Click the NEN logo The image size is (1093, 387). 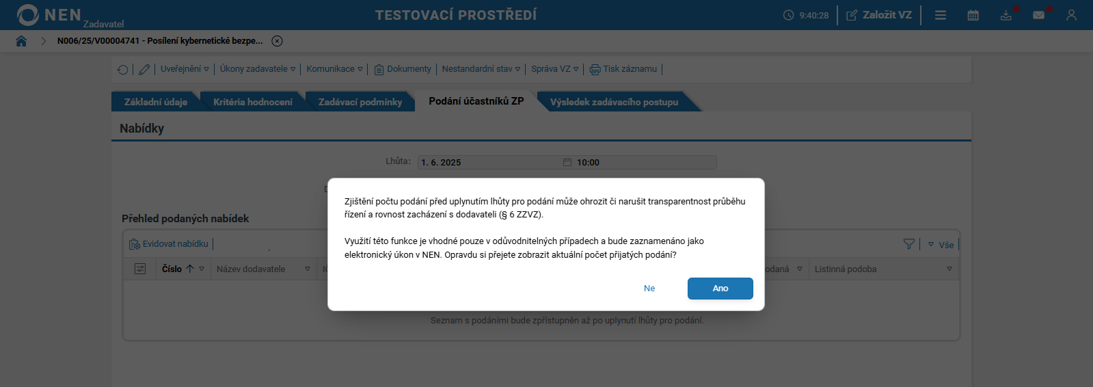pos(49,14)
